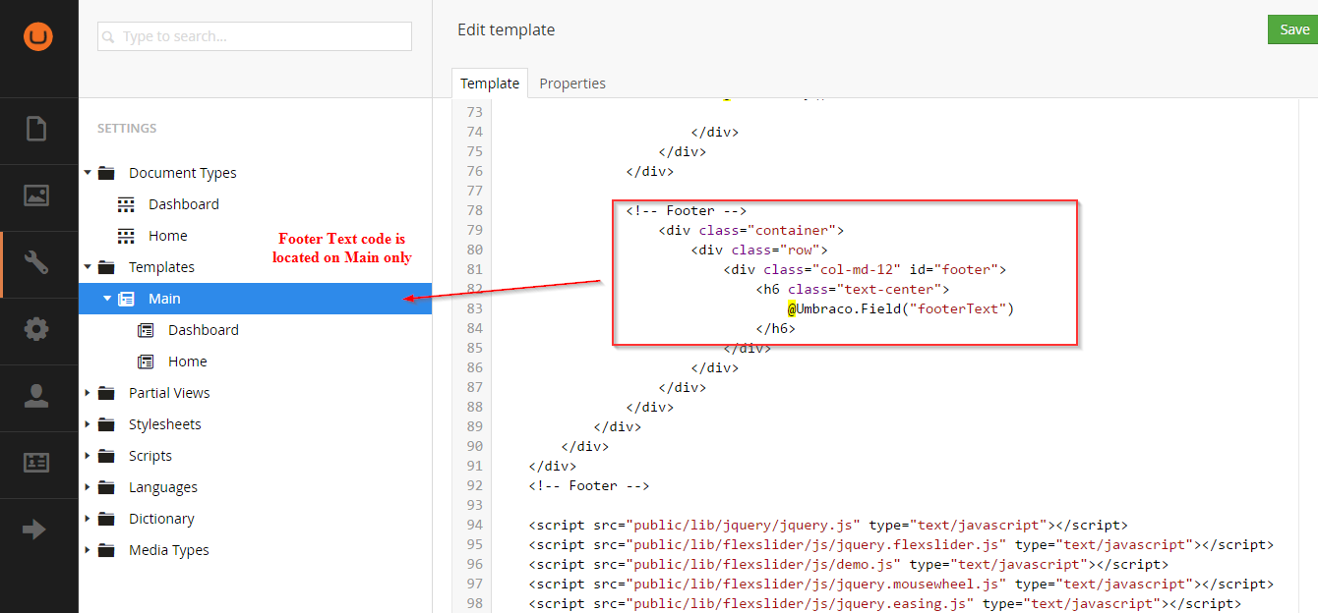Click the SETTINGS heading text
1318x613 pixels.
(x=127, y=128)
